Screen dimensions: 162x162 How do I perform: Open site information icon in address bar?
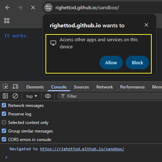(x=48, y=8)
